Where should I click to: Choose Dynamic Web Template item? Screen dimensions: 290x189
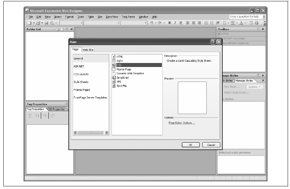tap(137, 73)
